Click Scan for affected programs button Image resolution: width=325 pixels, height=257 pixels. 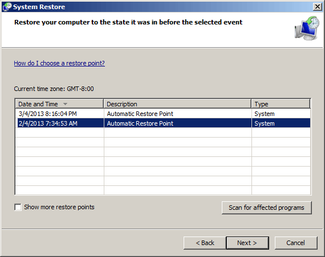266,208
